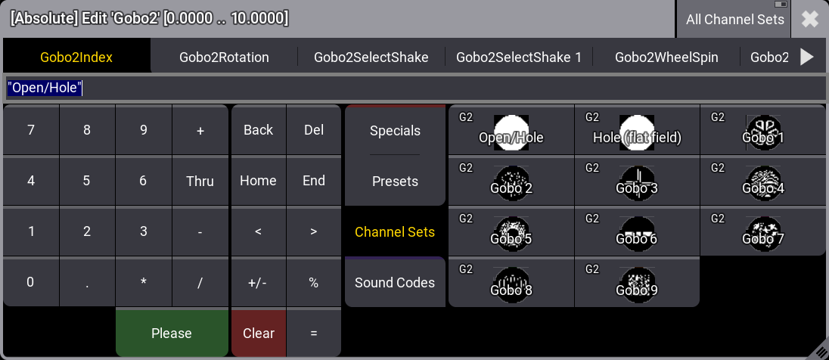Close the Edit Gobo2 dialog

tap(810, 20)
